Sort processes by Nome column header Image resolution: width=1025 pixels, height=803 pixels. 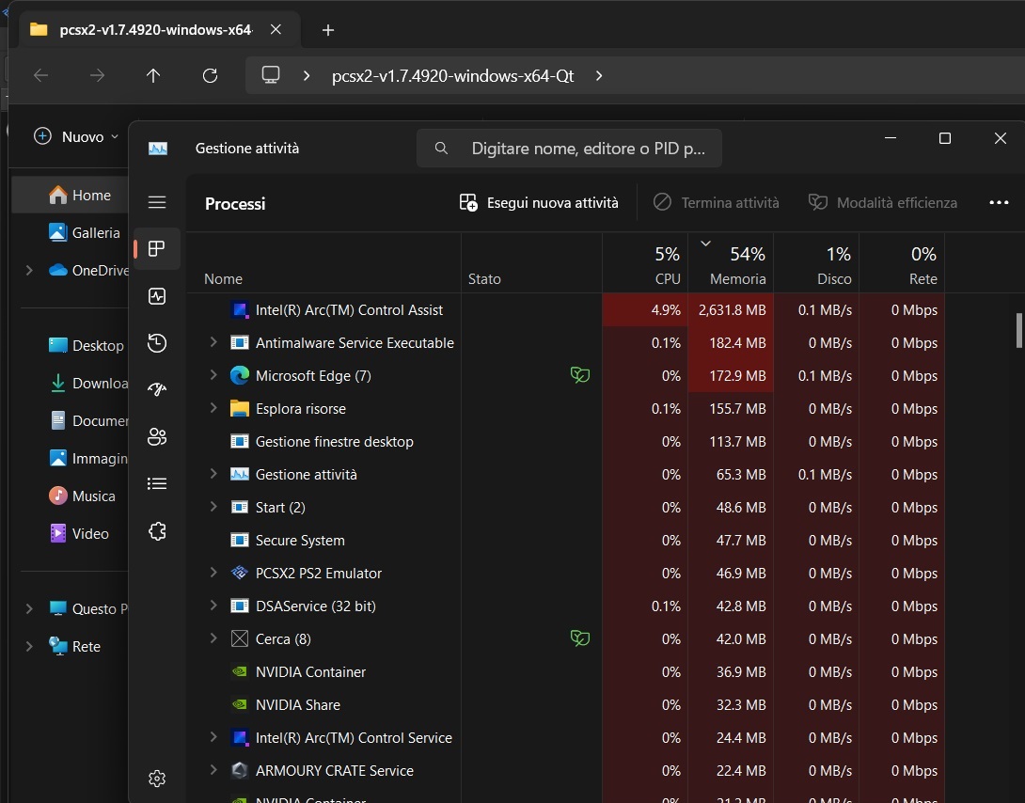point(324,263)
